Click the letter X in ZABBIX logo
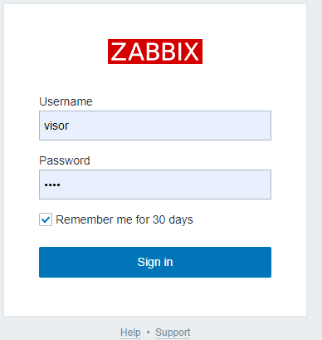Viewport: 322px width, 340px height. pos(192,52)
